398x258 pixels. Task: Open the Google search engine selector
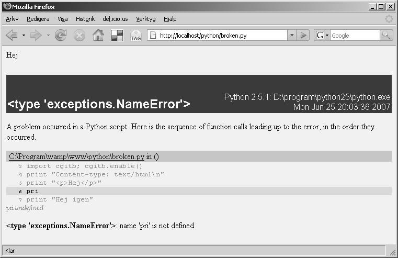click(x=322, y=35)
